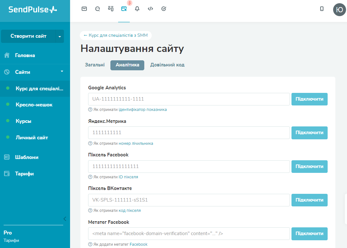Go back via Курс для спеціалістів з SMM link

[116, 35]
